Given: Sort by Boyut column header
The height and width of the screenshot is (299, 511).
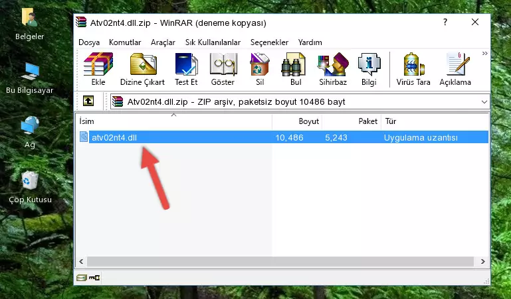Looking at the screenshot, I should tap(297, 121).
